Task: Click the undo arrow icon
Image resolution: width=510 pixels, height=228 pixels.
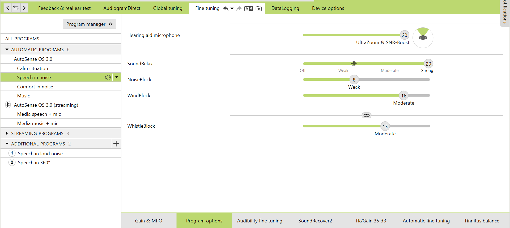Action: pos(226,8)
